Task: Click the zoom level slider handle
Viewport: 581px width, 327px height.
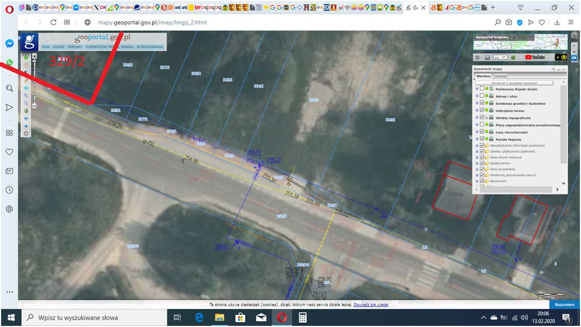Action: tap(35, 61)
